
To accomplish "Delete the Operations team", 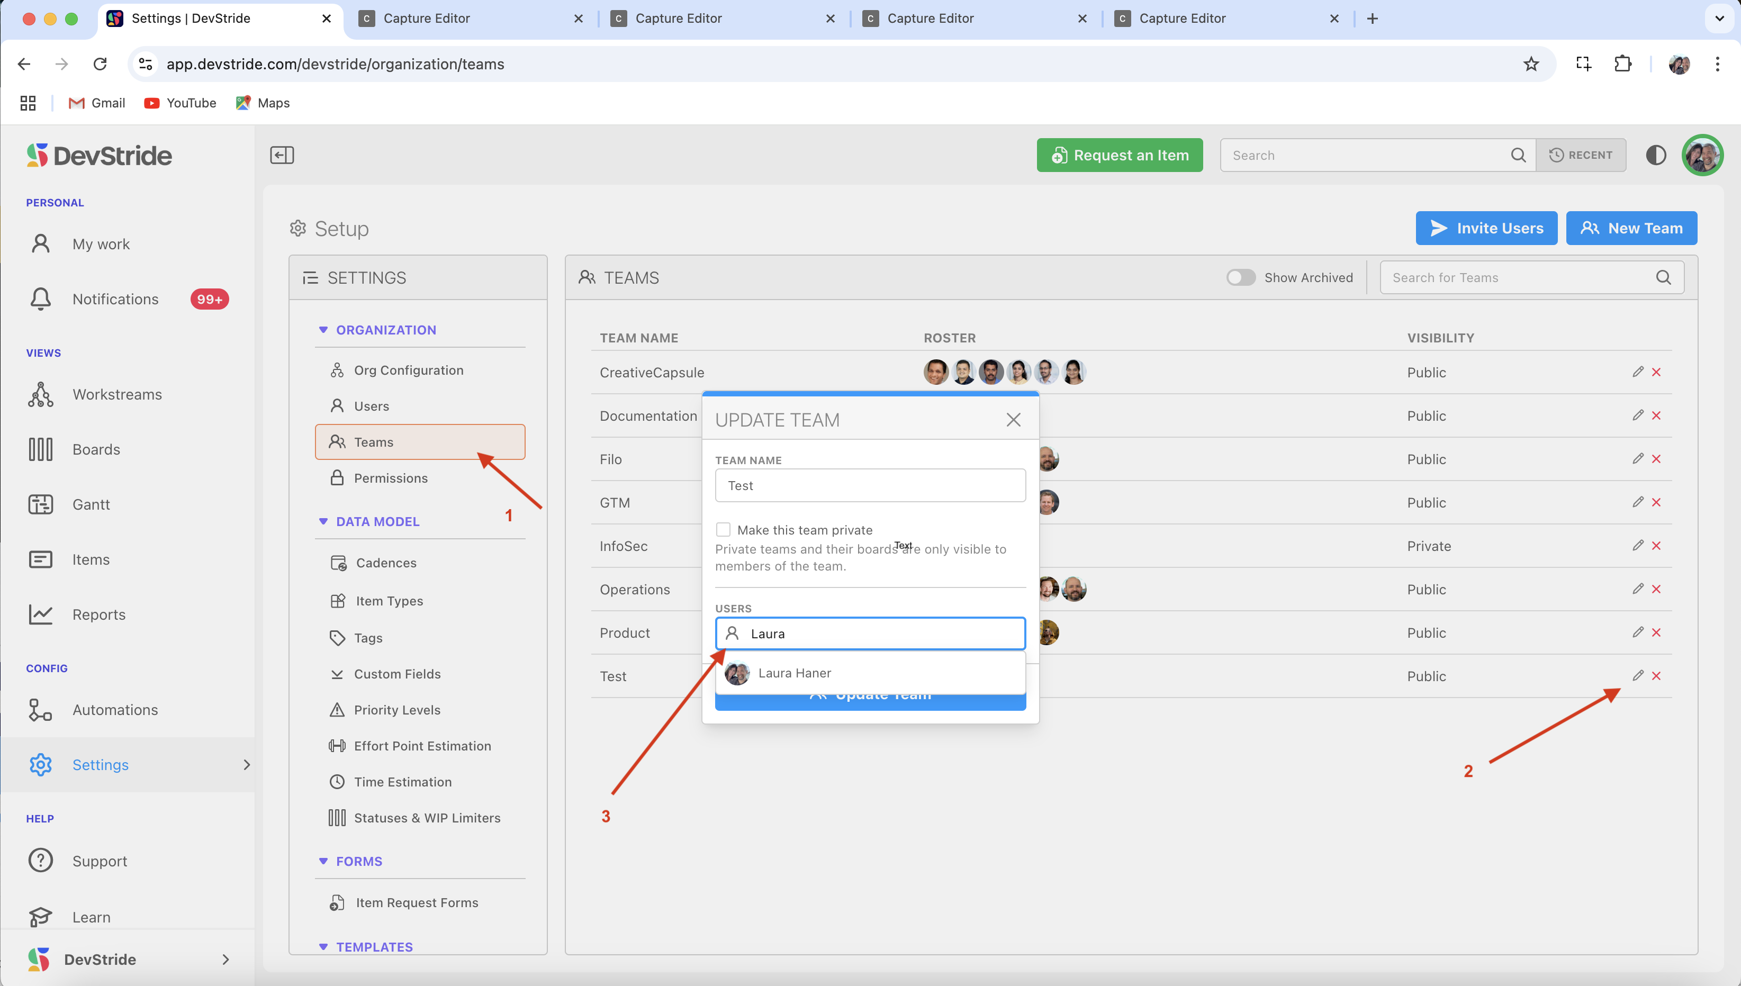I will (1656, 589).
